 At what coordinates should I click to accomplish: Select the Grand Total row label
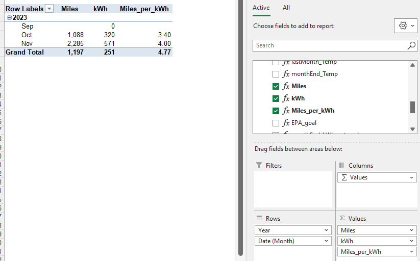24,52
